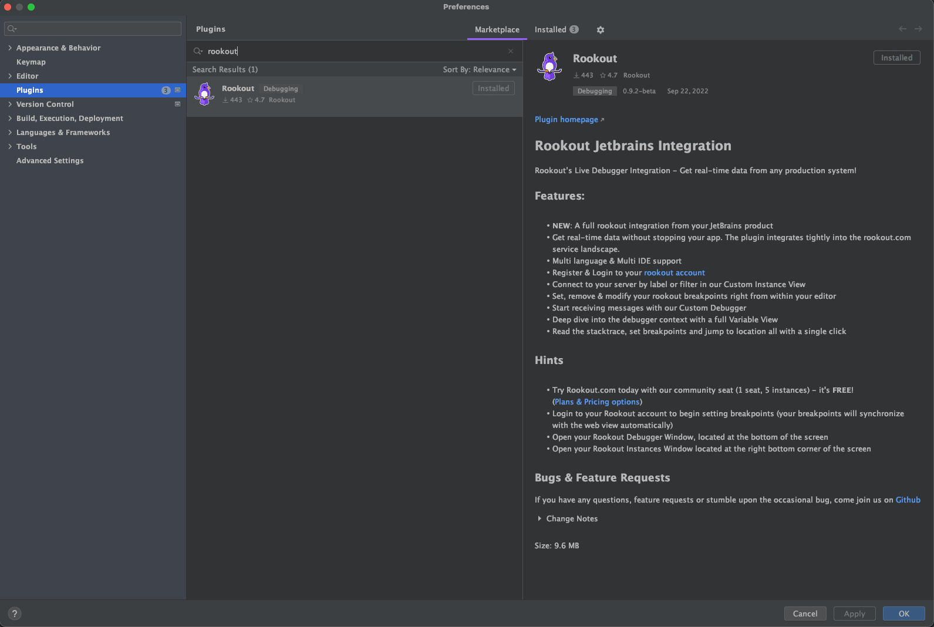Click the search magnifier in plugin search

point(198,51)
